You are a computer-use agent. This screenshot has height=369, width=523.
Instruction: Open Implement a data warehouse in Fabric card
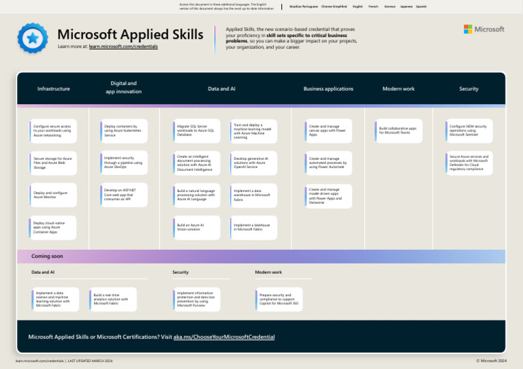(253, 195)
